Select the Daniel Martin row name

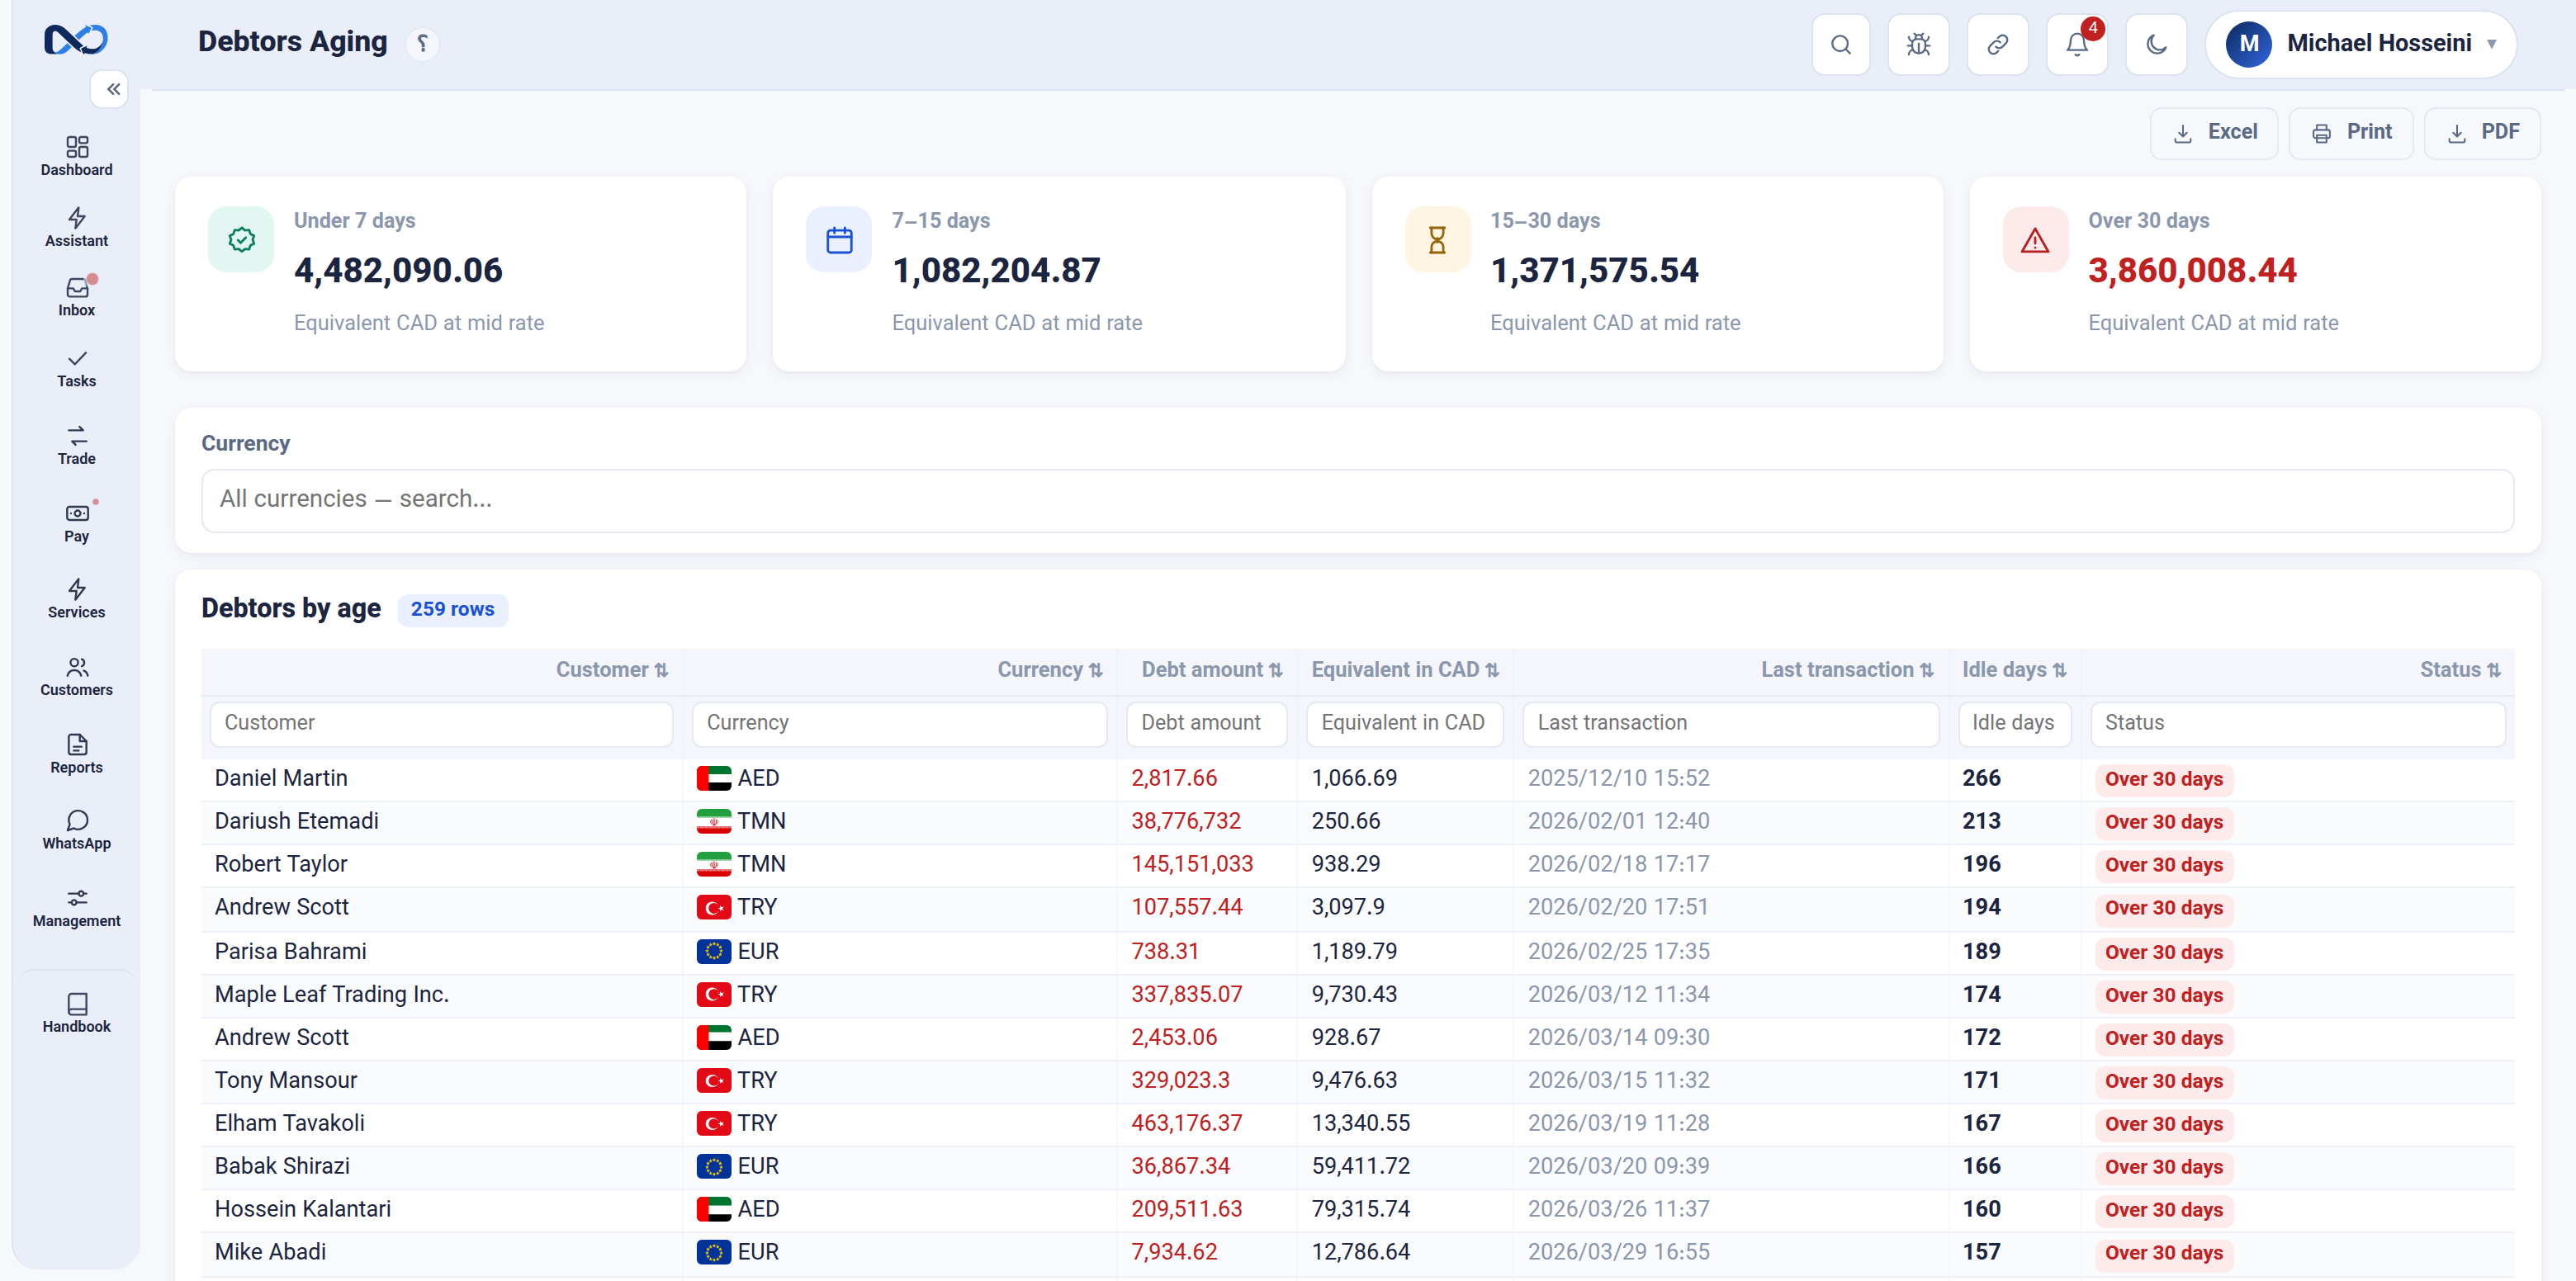pyautogui.click(x=281, y=778)
